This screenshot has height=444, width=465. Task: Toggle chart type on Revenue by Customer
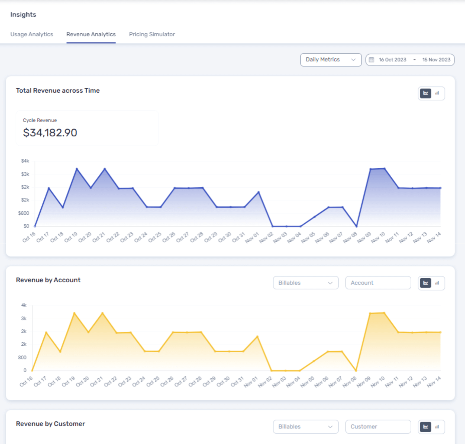point(437,426)
